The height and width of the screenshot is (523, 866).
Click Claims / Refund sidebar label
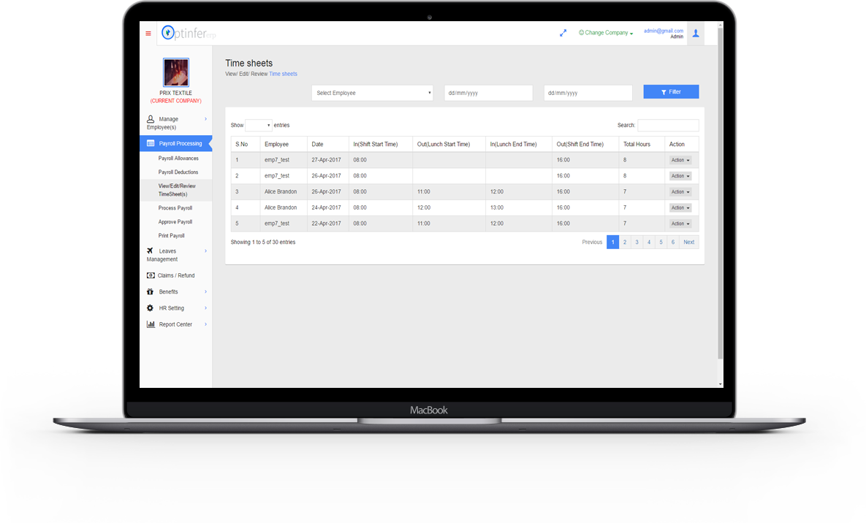click(x=176, y=275)
